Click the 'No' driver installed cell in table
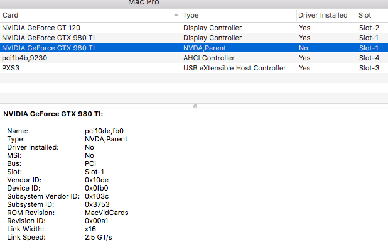This screenshot has height=249, width=388. pos(303,48)
